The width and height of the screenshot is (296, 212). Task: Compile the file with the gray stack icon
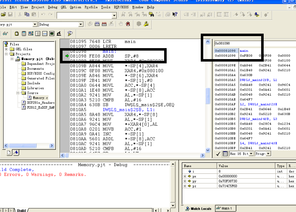90,24
